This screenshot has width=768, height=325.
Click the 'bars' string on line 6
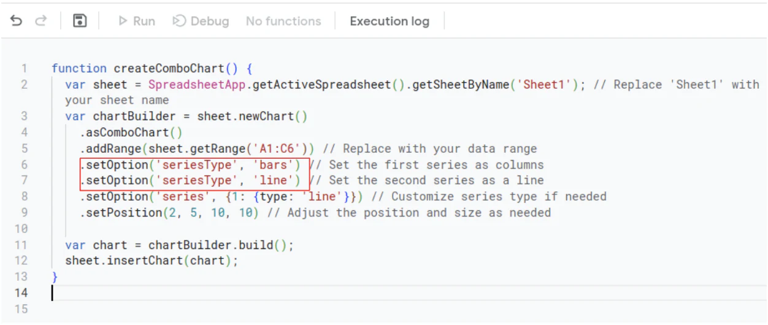[274, 164]
